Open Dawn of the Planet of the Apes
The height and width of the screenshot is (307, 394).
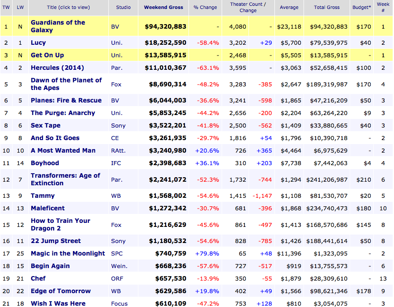pos(66,84)
